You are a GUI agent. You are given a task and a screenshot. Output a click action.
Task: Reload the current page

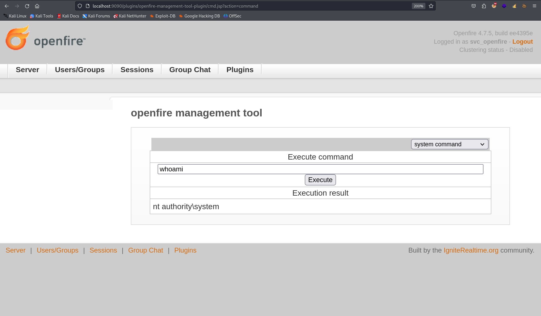pos(27,6)
